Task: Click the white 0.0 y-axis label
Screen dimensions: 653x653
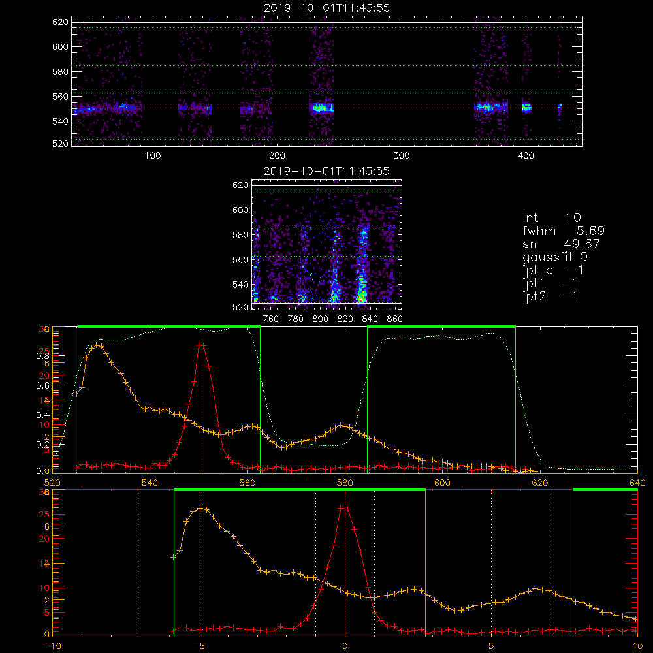Action: [x=44, y=471]
